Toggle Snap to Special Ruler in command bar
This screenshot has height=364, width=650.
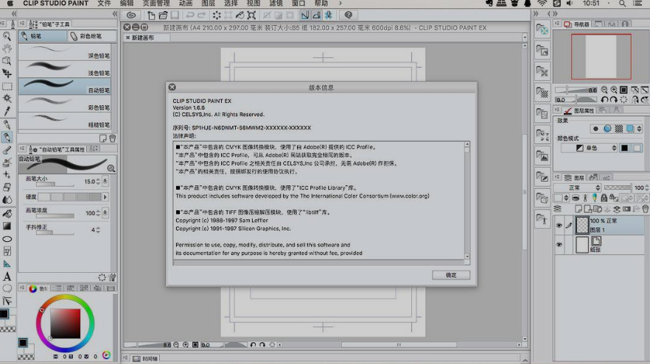317,15
